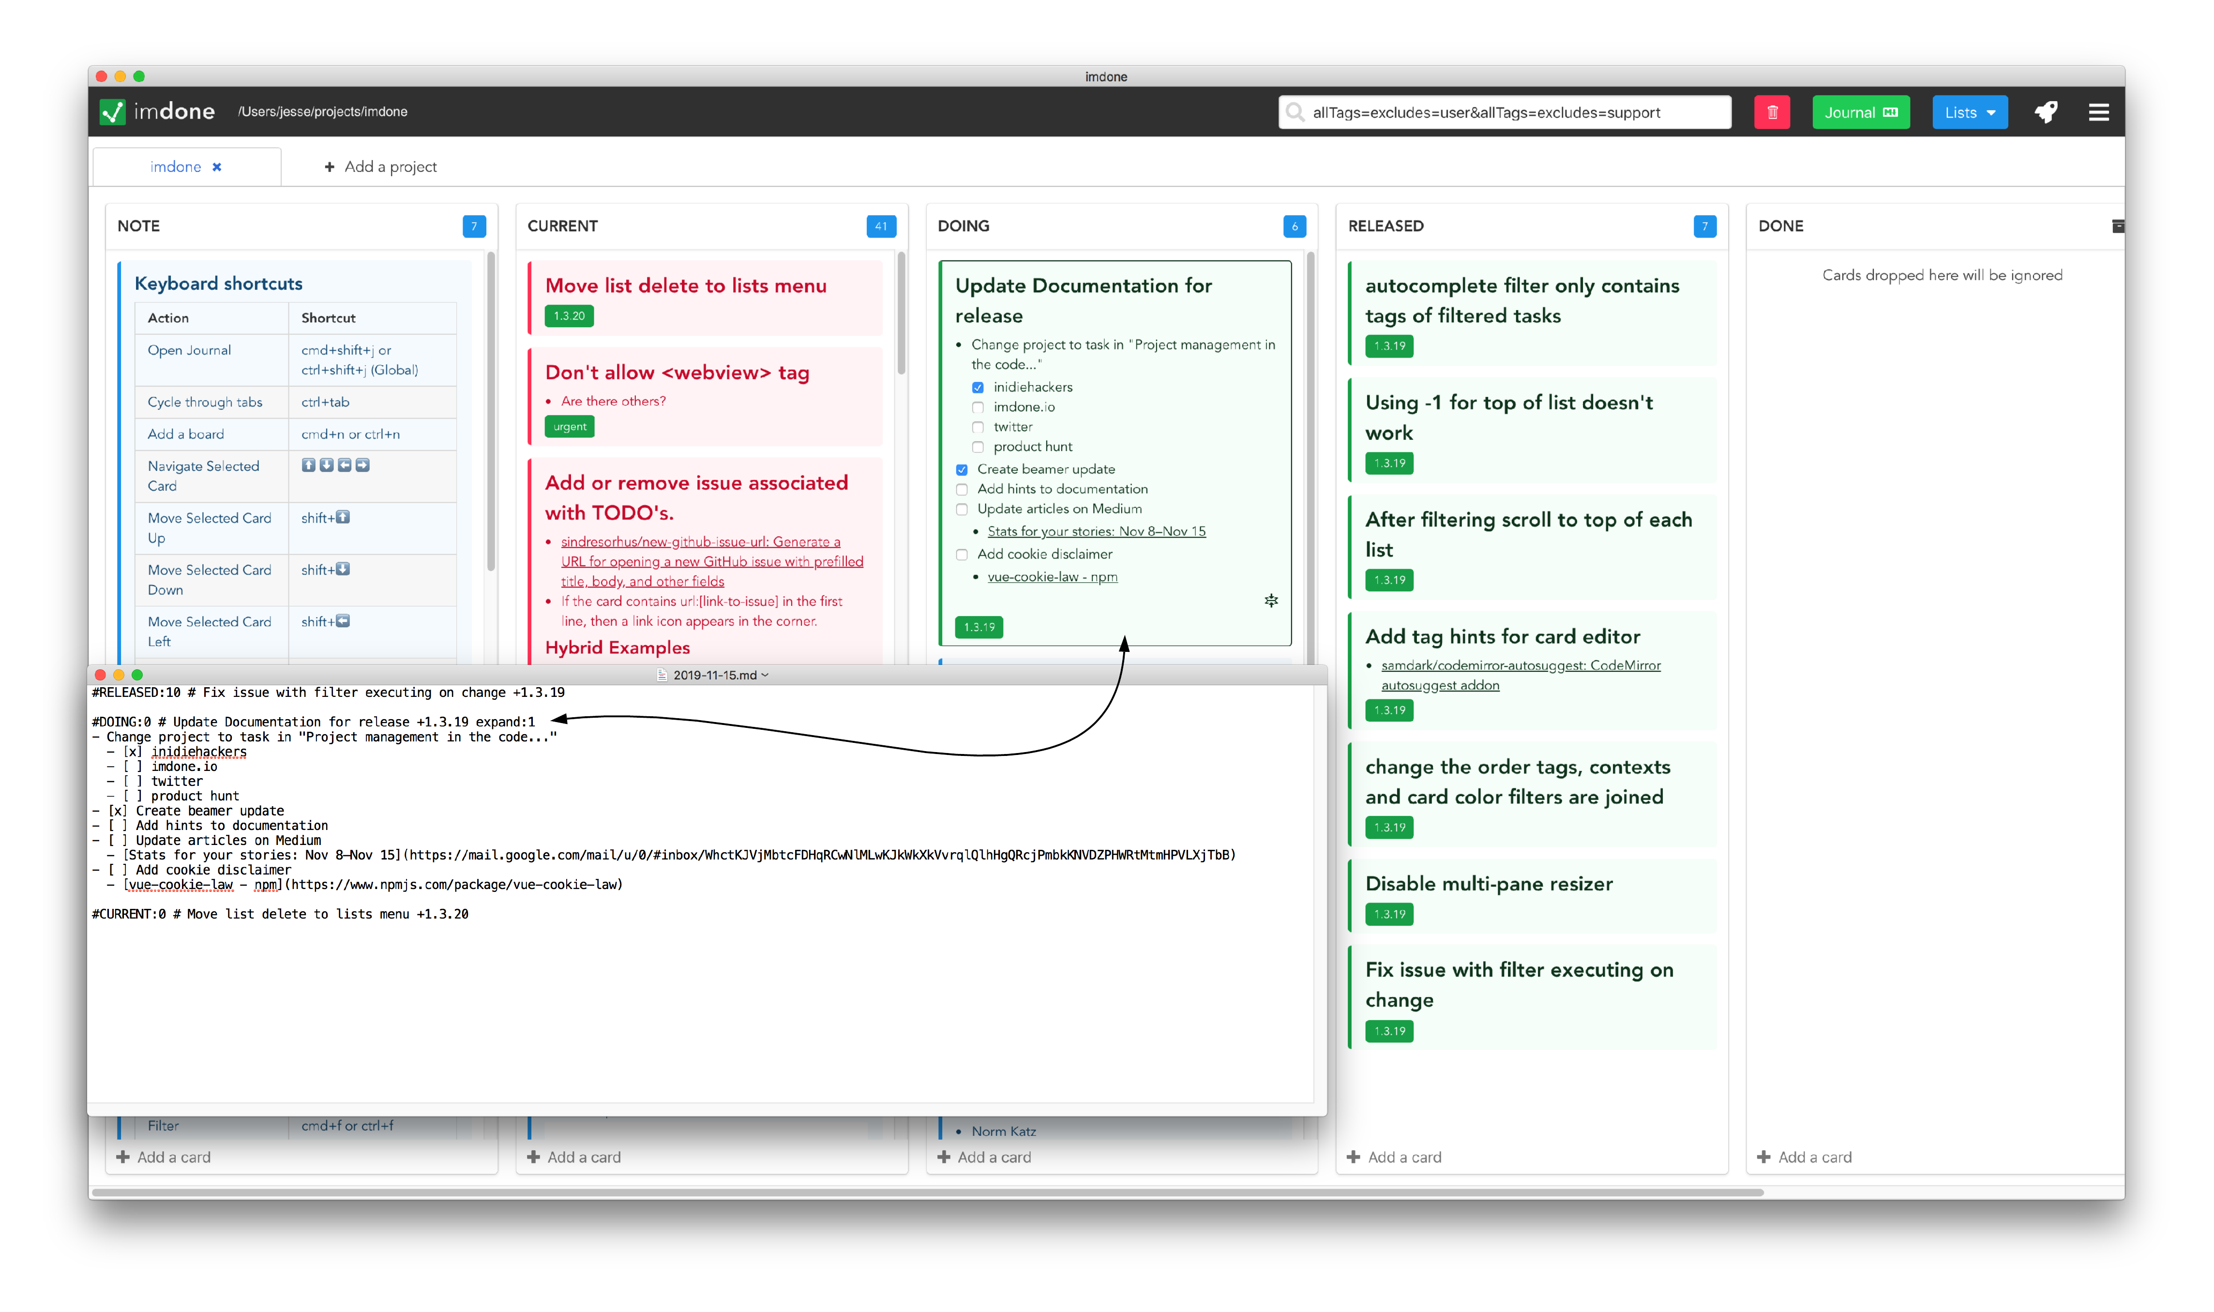Viewport: 2214px width, 1312px height.
Task: Click the down arrow key icon in Navigate row
Action: click(326, 465)
